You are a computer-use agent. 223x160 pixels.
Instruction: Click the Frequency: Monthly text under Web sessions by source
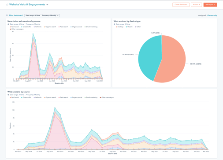coord(33,95)
